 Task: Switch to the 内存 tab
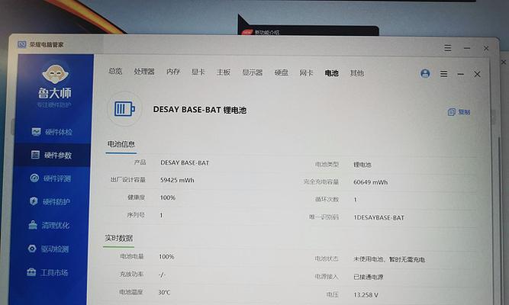[173, 72]
